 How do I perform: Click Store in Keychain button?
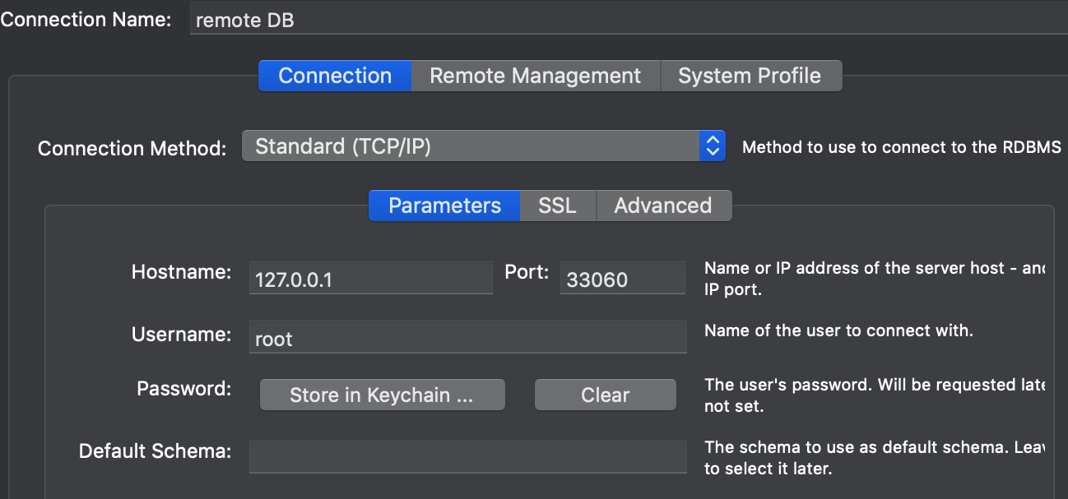click(382, 395)
